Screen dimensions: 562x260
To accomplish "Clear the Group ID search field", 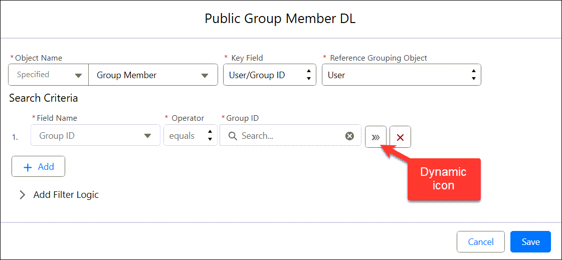I will coord(349,136).
